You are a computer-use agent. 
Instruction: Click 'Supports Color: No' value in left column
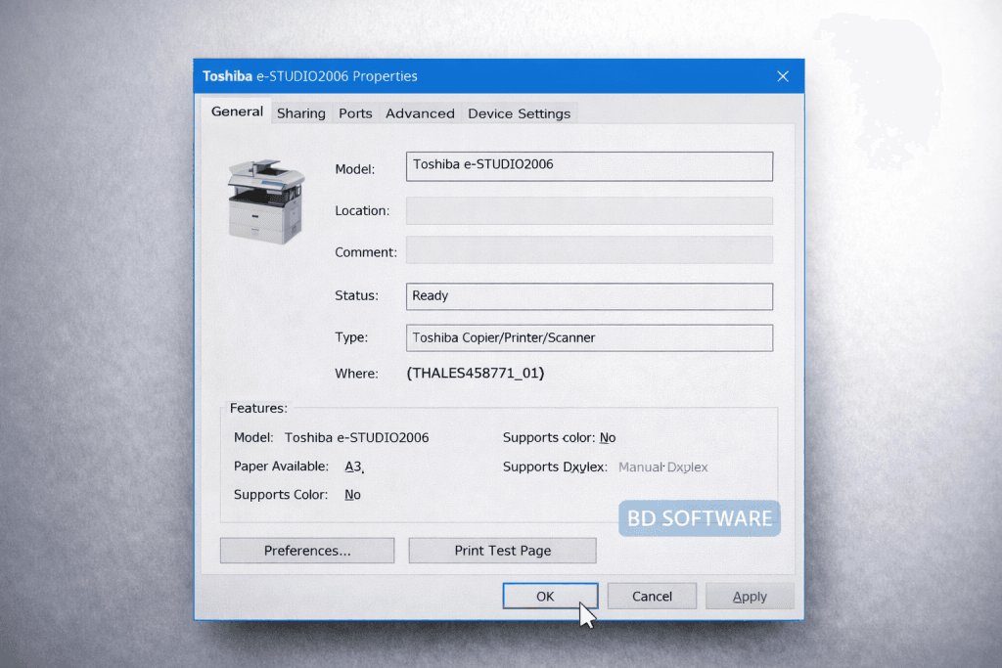pyautogui.click(x=352, y=495)
